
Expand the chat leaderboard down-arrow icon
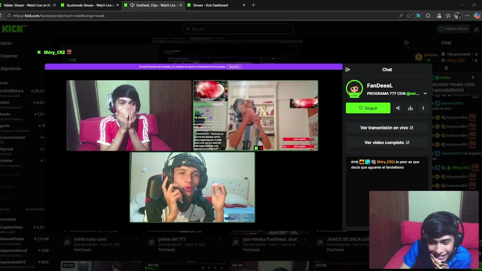(446, 68)
